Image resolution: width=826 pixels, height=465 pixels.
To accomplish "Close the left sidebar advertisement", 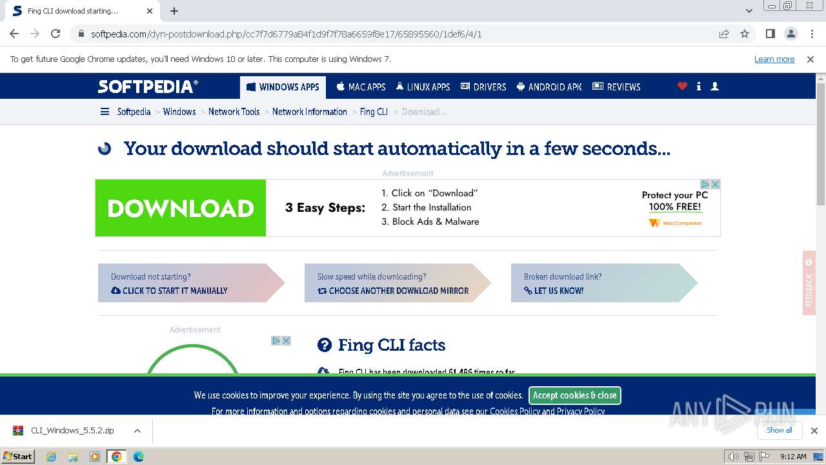I will 286,340.
